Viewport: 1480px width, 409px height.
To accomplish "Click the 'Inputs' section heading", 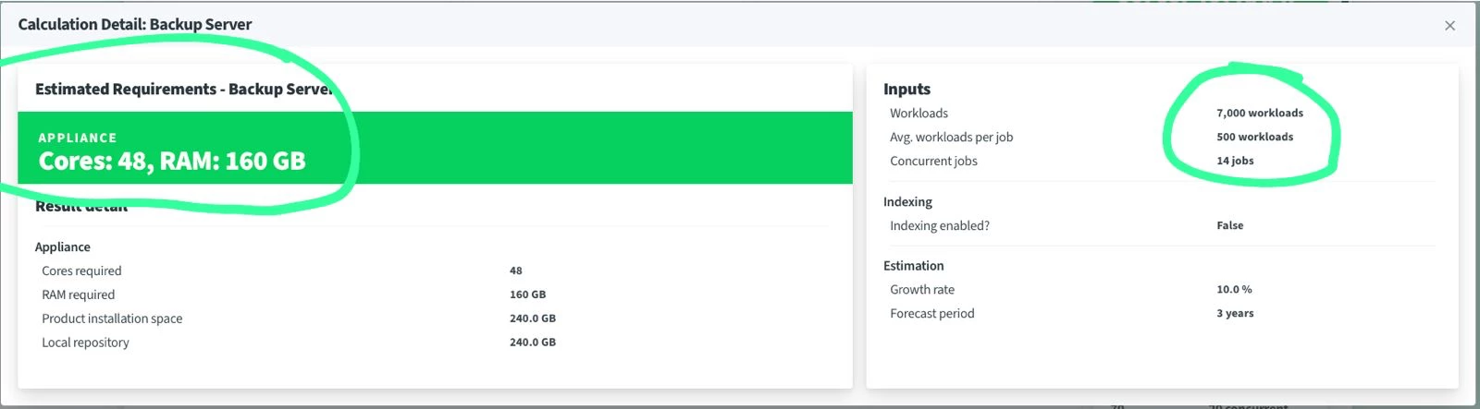I will [906, 90].
